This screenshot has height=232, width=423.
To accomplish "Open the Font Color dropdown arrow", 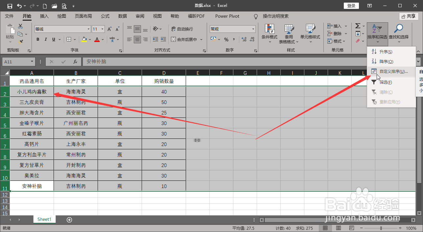I will click(103, 39).
